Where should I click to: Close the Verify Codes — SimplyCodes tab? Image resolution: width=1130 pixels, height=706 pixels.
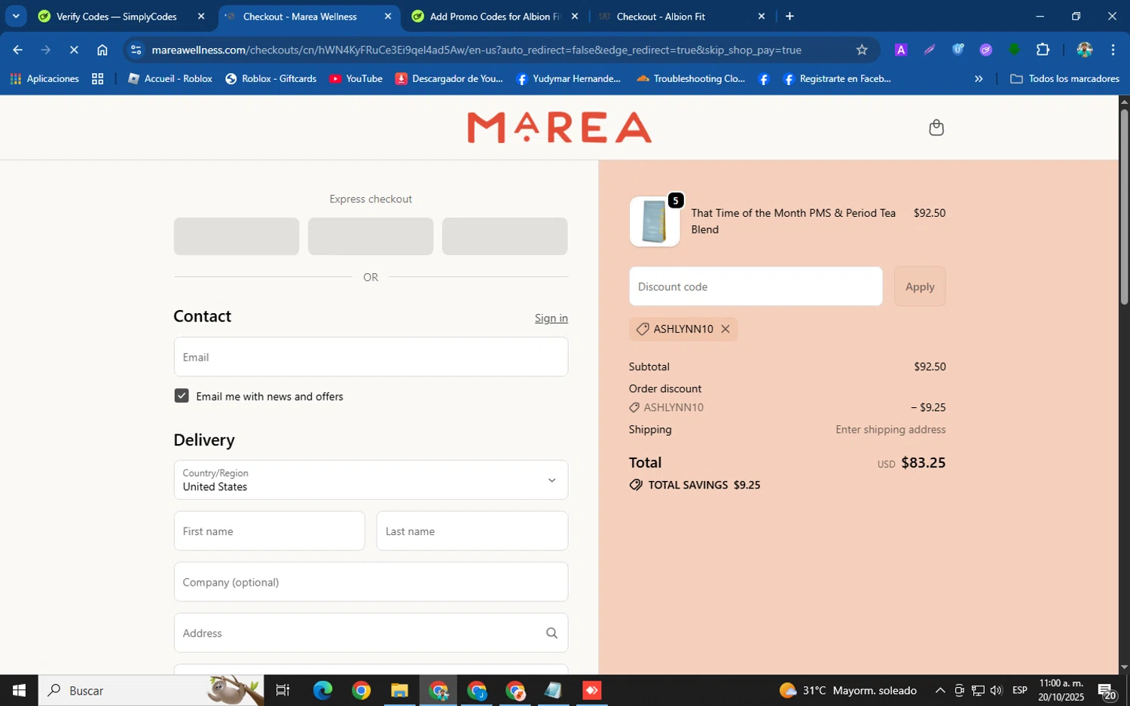(x=201, y=16)
